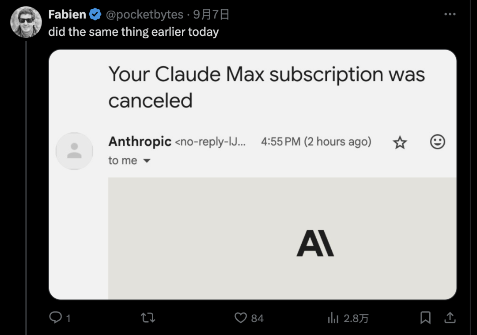Open the tweet's more options menu
The height and width of the screenshot is (335, 477).
450,15
